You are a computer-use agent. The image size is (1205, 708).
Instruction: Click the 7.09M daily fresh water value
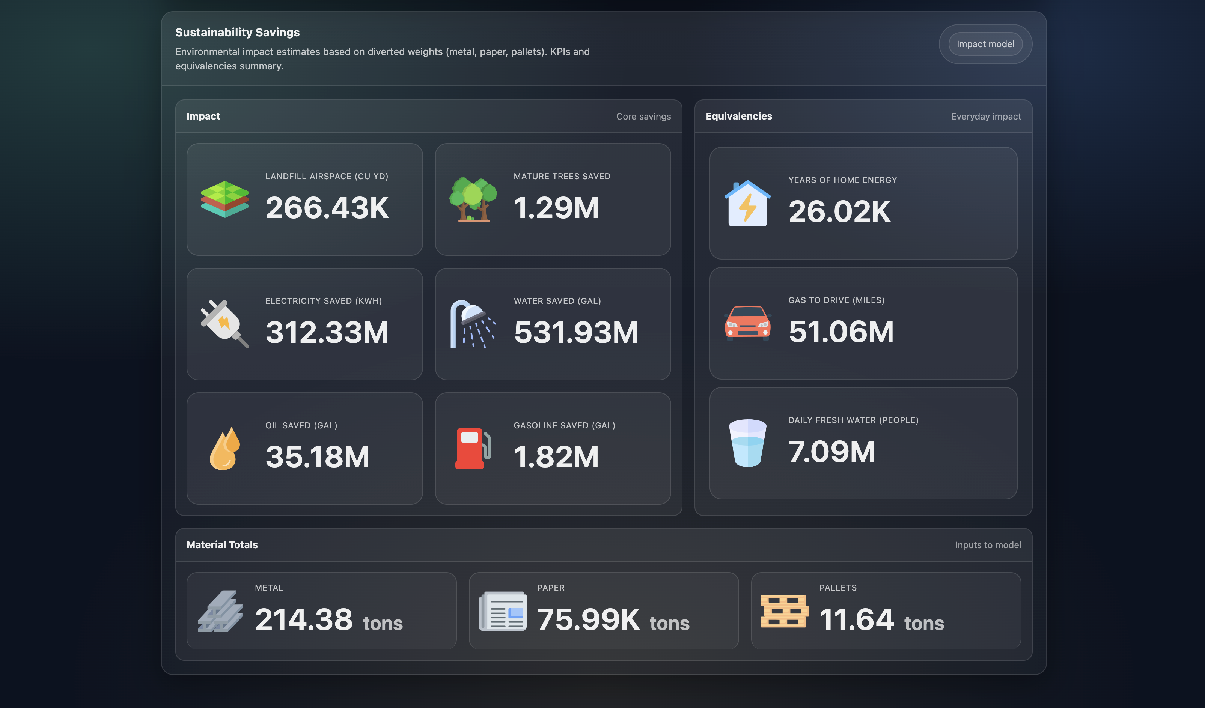[x=831, y=451]
